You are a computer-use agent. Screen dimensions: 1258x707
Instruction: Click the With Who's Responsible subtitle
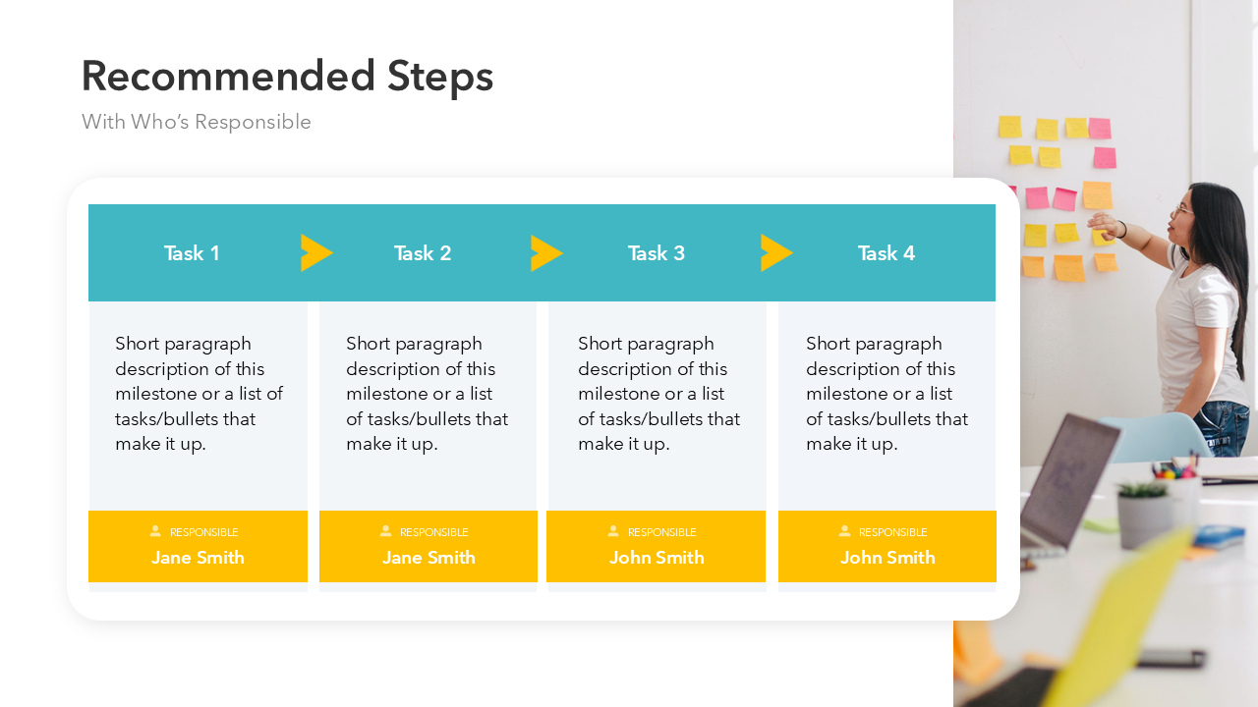(197, 122)
